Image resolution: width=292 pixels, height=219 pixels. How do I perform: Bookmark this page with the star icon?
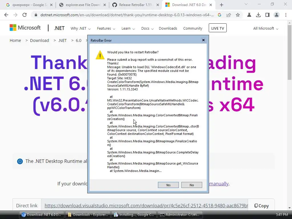pyautogui.click(x=238, y=15)
